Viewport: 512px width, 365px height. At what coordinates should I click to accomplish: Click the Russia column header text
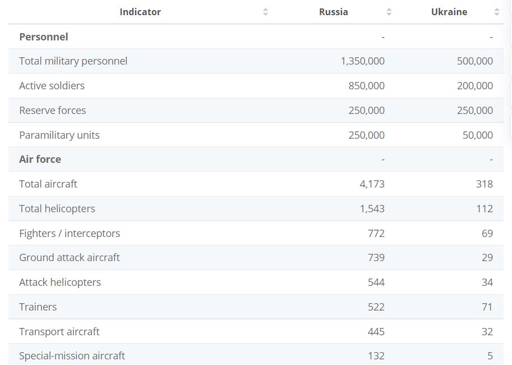(334, 12)
